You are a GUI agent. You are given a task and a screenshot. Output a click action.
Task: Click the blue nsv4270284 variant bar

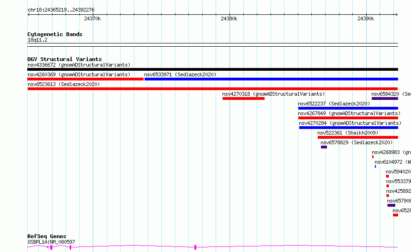(349, 128)
